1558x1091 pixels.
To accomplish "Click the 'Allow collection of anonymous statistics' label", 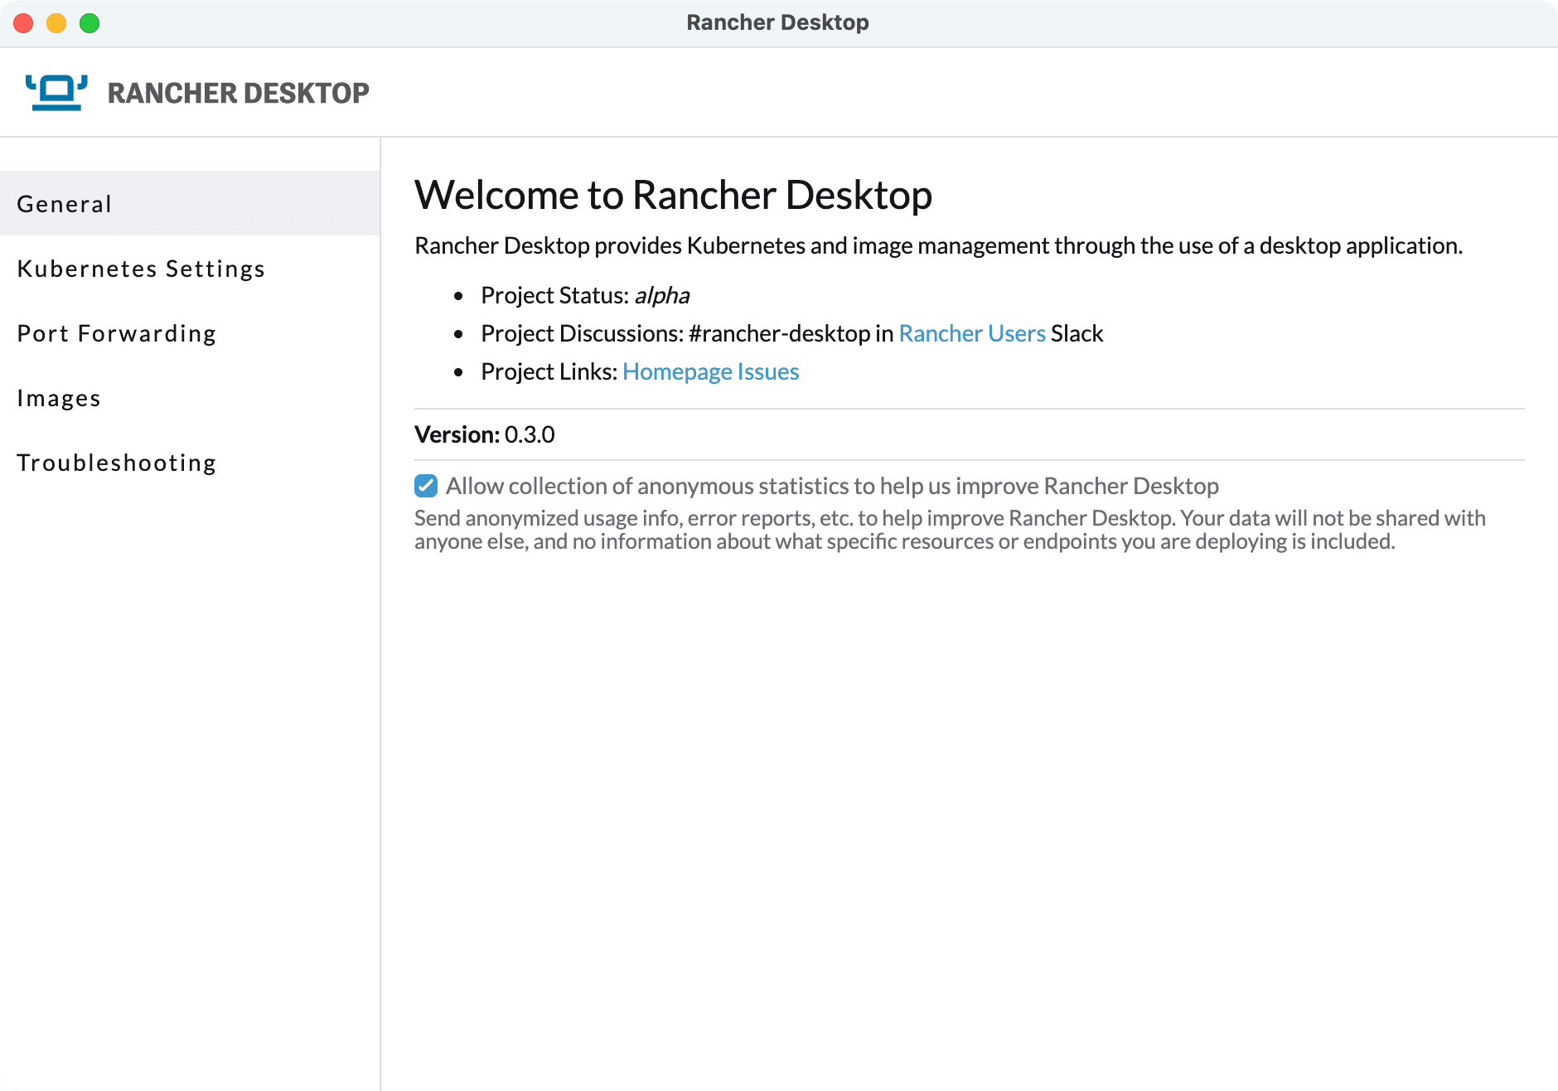I will click(832, 486).
